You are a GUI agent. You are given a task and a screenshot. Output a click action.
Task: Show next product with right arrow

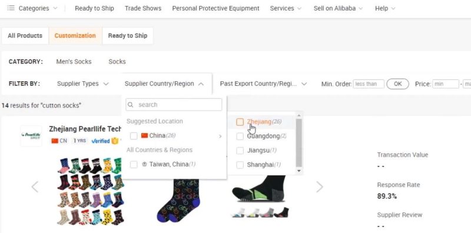pyautogui.click(x=320, y=187)
